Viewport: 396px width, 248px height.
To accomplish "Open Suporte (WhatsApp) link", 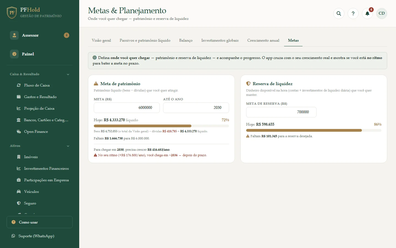I will pos(36,236).
